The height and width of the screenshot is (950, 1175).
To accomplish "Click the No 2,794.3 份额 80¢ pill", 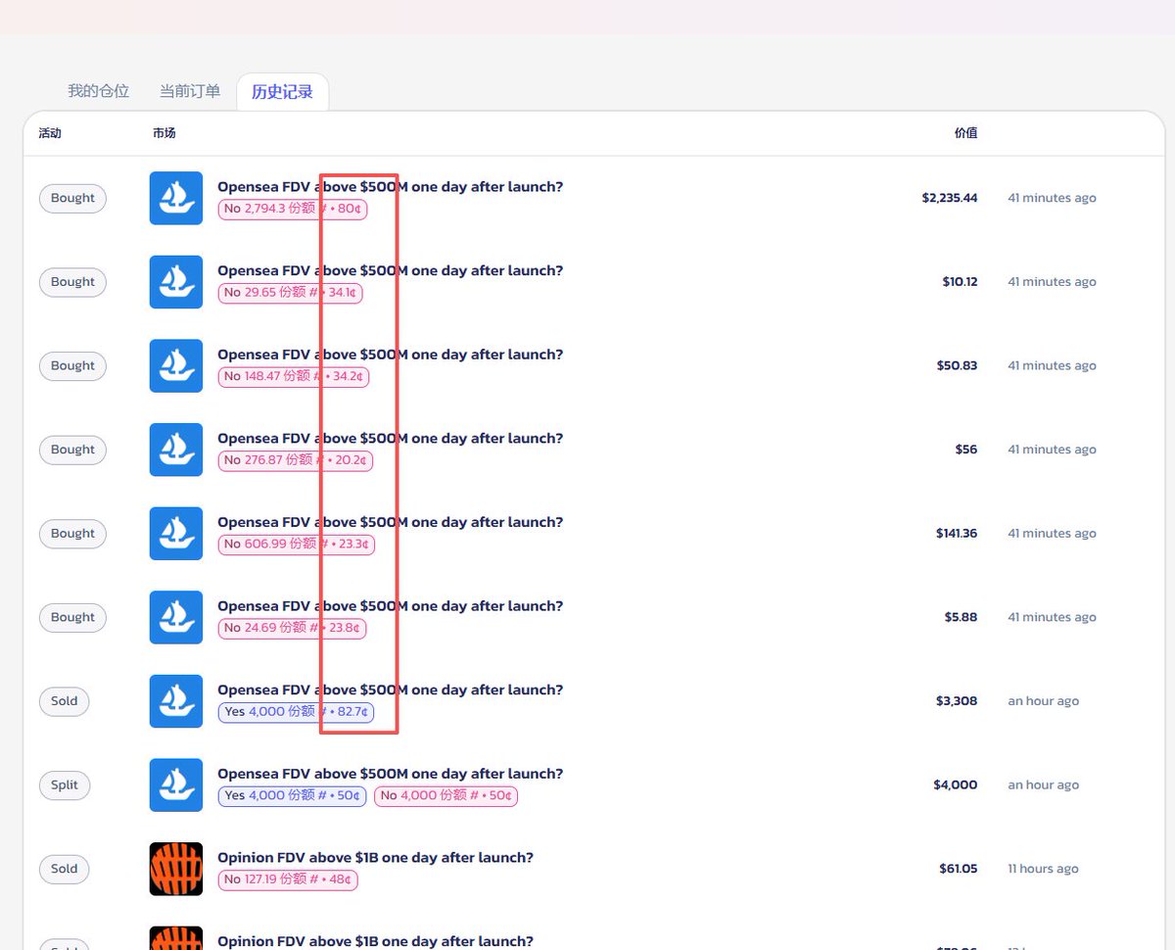I will pyautogui.click(x=293, y=209).
